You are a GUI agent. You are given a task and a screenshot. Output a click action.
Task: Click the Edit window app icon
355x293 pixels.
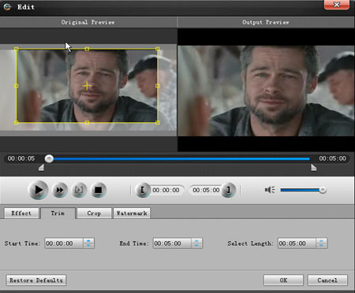[x=7, y=6]
